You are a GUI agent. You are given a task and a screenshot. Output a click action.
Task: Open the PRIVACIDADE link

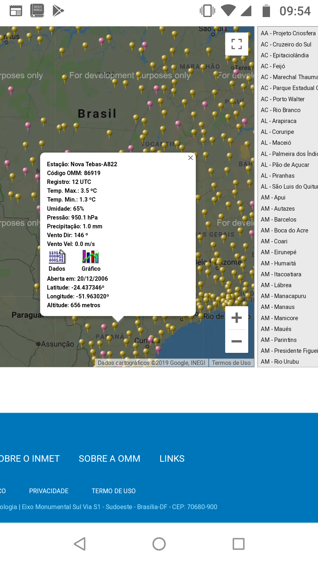[49, 491]
